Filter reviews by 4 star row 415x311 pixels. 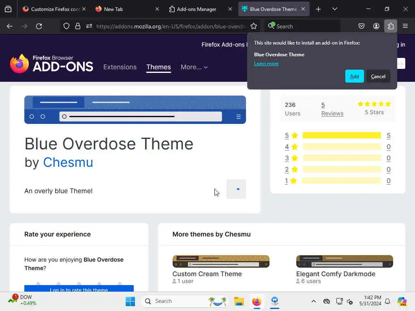click(x=338, y=147)
